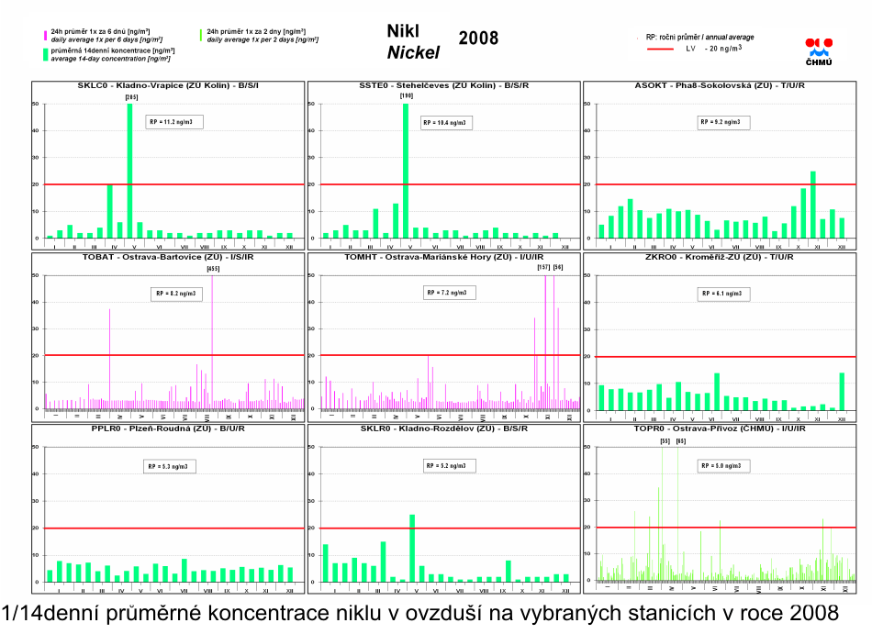The height and width of the screenshot is (634, 872).
Task: Click the 2008 year heading
Action: tap(478, 38)
